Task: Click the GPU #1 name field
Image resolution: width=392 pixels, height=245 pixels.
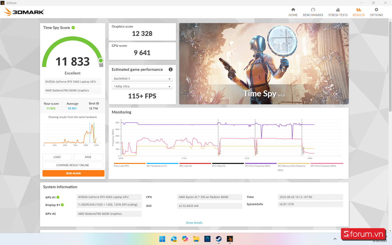Action: 109,197
